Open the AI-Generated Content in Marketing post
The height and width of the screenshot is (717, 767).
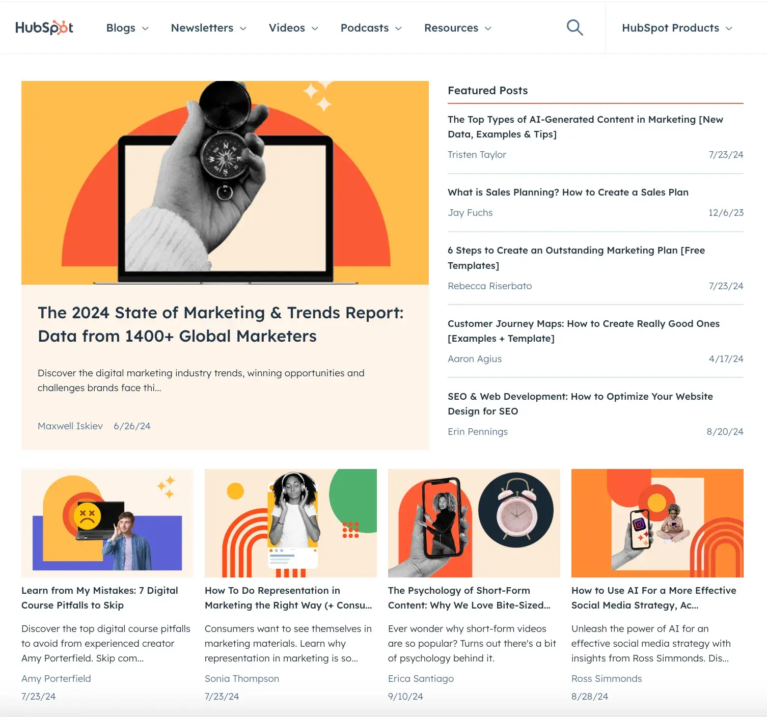(585, 127)
